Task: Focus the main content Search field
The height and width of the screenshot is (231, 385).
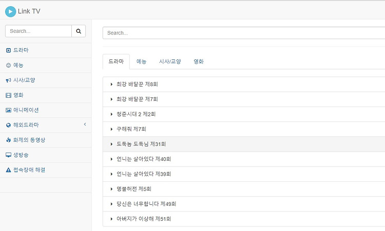Action: click(x=243, y=33)
